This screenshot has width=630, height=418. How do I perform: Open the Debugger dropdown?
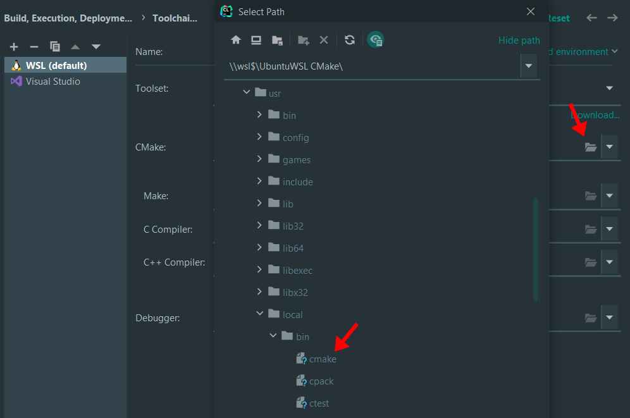610,317
